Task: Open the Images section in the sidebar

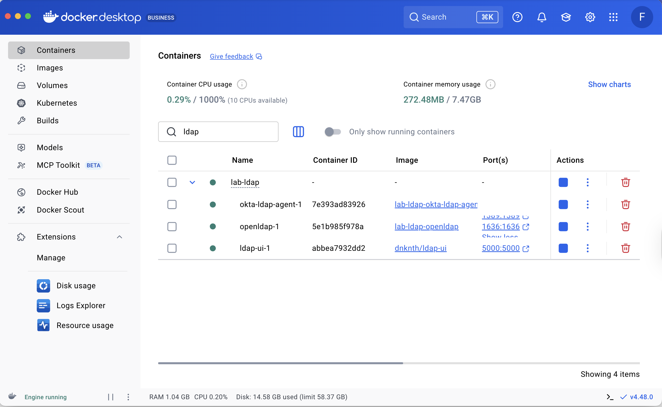Action: pos(50,68)
